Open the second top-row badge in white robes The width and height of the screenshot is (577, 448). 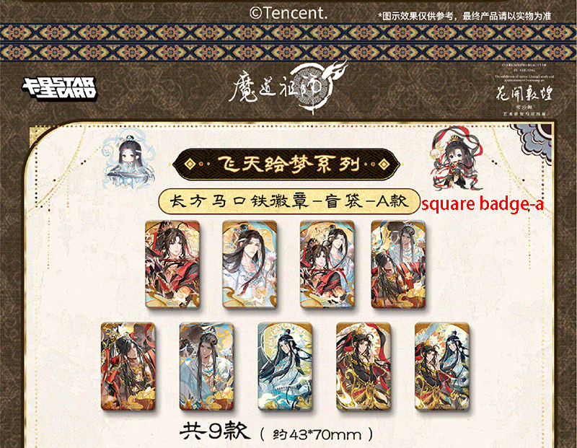pyautogui.click(x=250, y=264)
